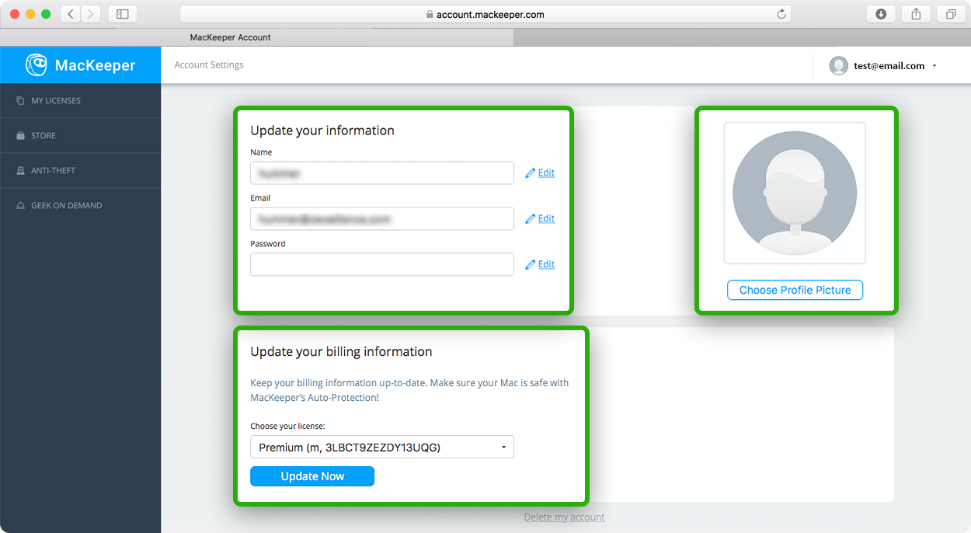Focus the Email input field
The image size is (971, 533).
(382, 218)
